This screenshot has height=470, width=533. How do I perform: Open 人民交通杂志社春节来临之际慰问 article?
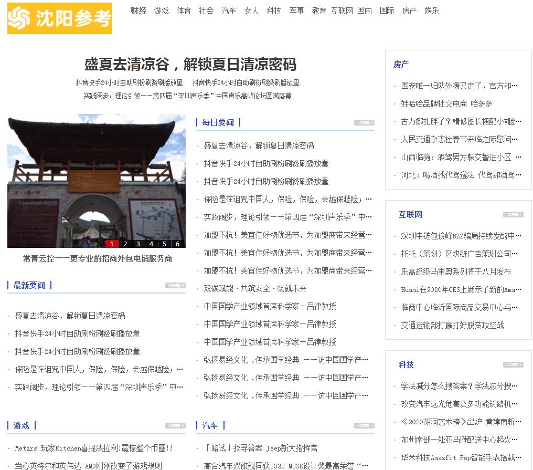coord(459,139)
